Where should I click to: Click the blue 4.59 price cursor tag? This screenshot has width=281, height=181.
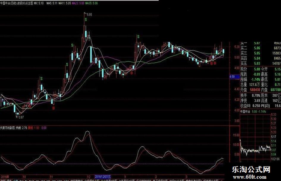coord(235,77)
